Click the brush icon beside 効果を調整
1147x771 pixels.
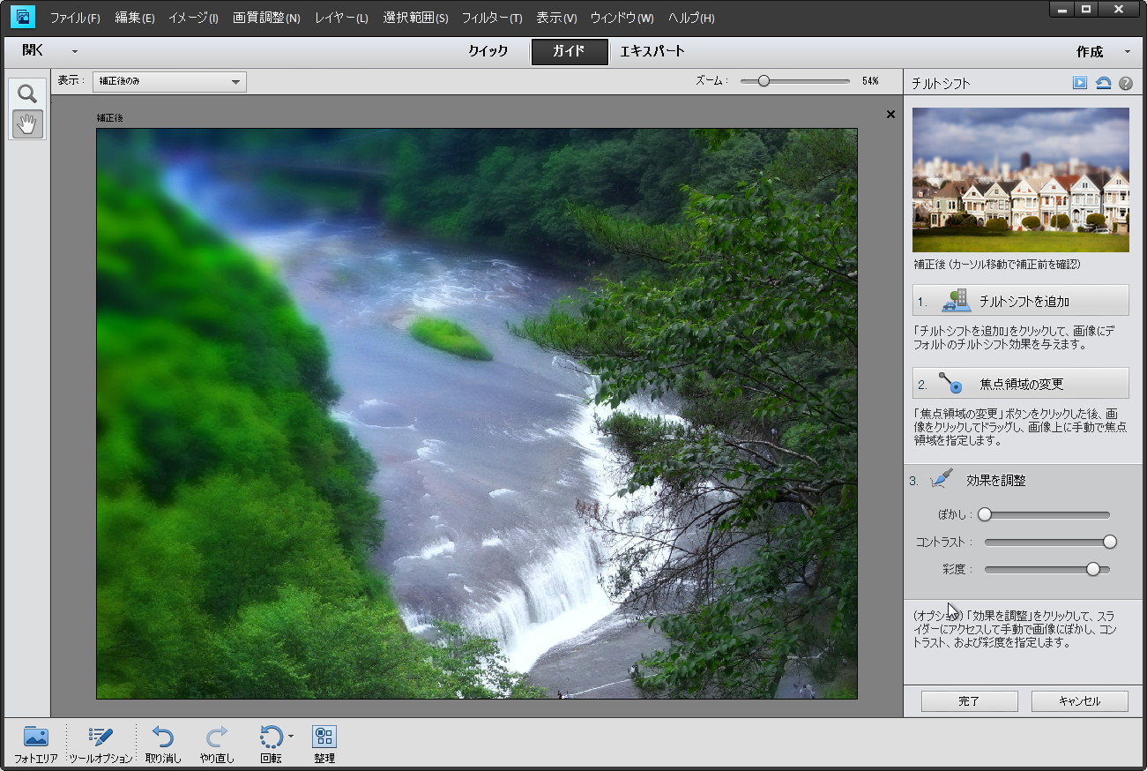pos(942,480)
